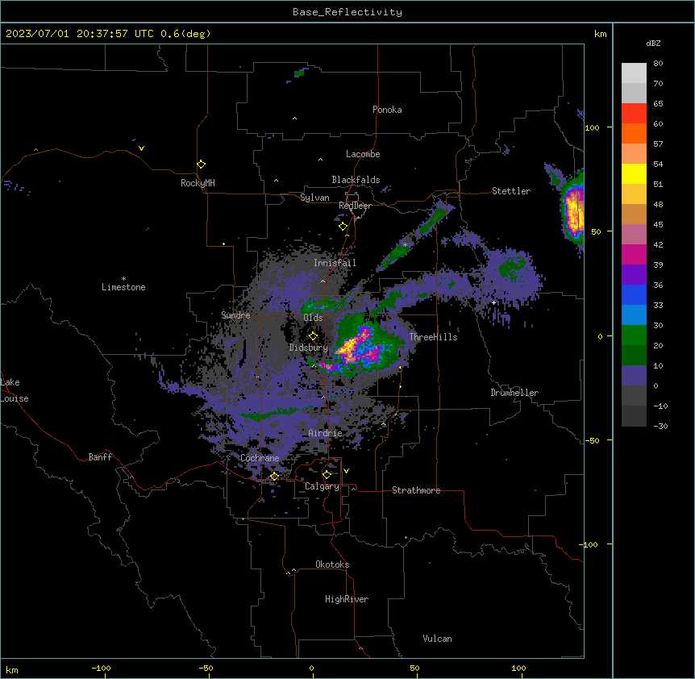
Task: Choose the light gray 70–80 dBZ legend swatch
Action: point(634,73)
